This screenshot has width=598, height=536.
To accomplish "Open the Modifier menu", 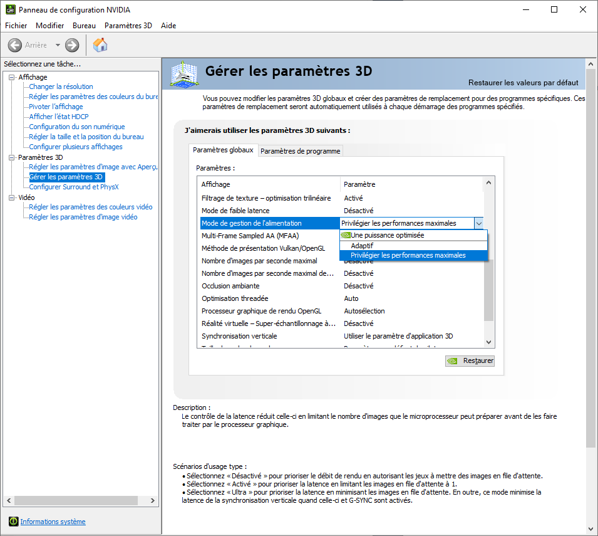I will click(x=50, y=26).
